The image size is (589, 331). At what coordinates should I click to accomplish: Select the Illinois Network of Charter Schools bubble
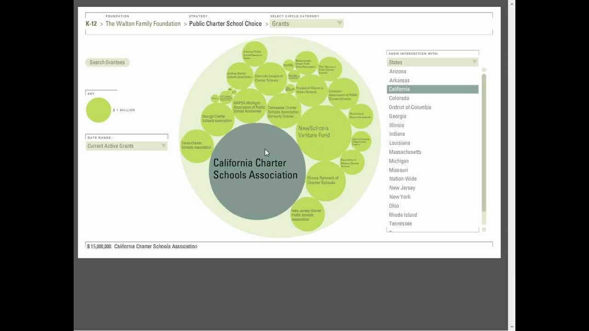pos(325,181)
